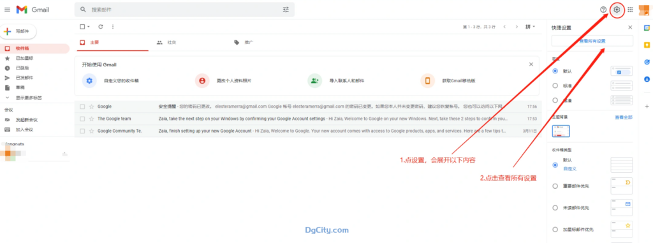The width and height of the screenshot is (653, 243).
Task: Click the 搜索邮件 search field
Action: click(x=184, y=10)
